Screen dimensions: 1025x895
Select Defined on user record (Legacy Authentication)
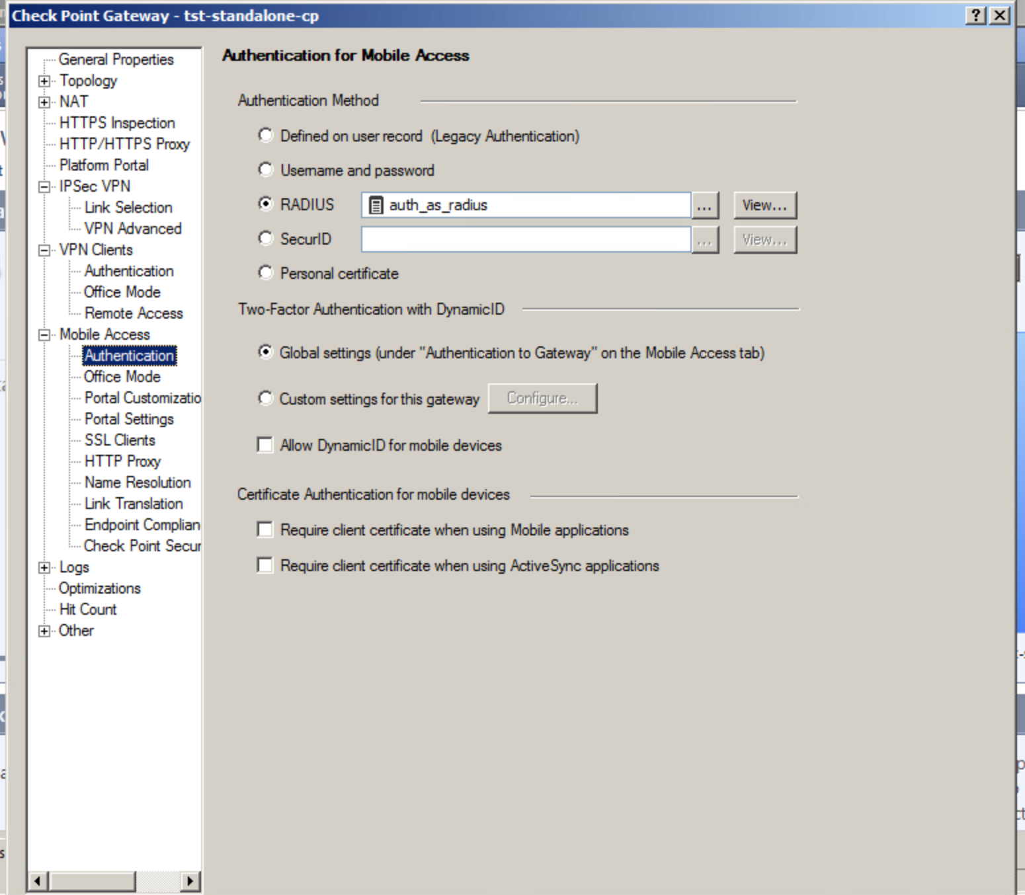(x=265, y=136)
